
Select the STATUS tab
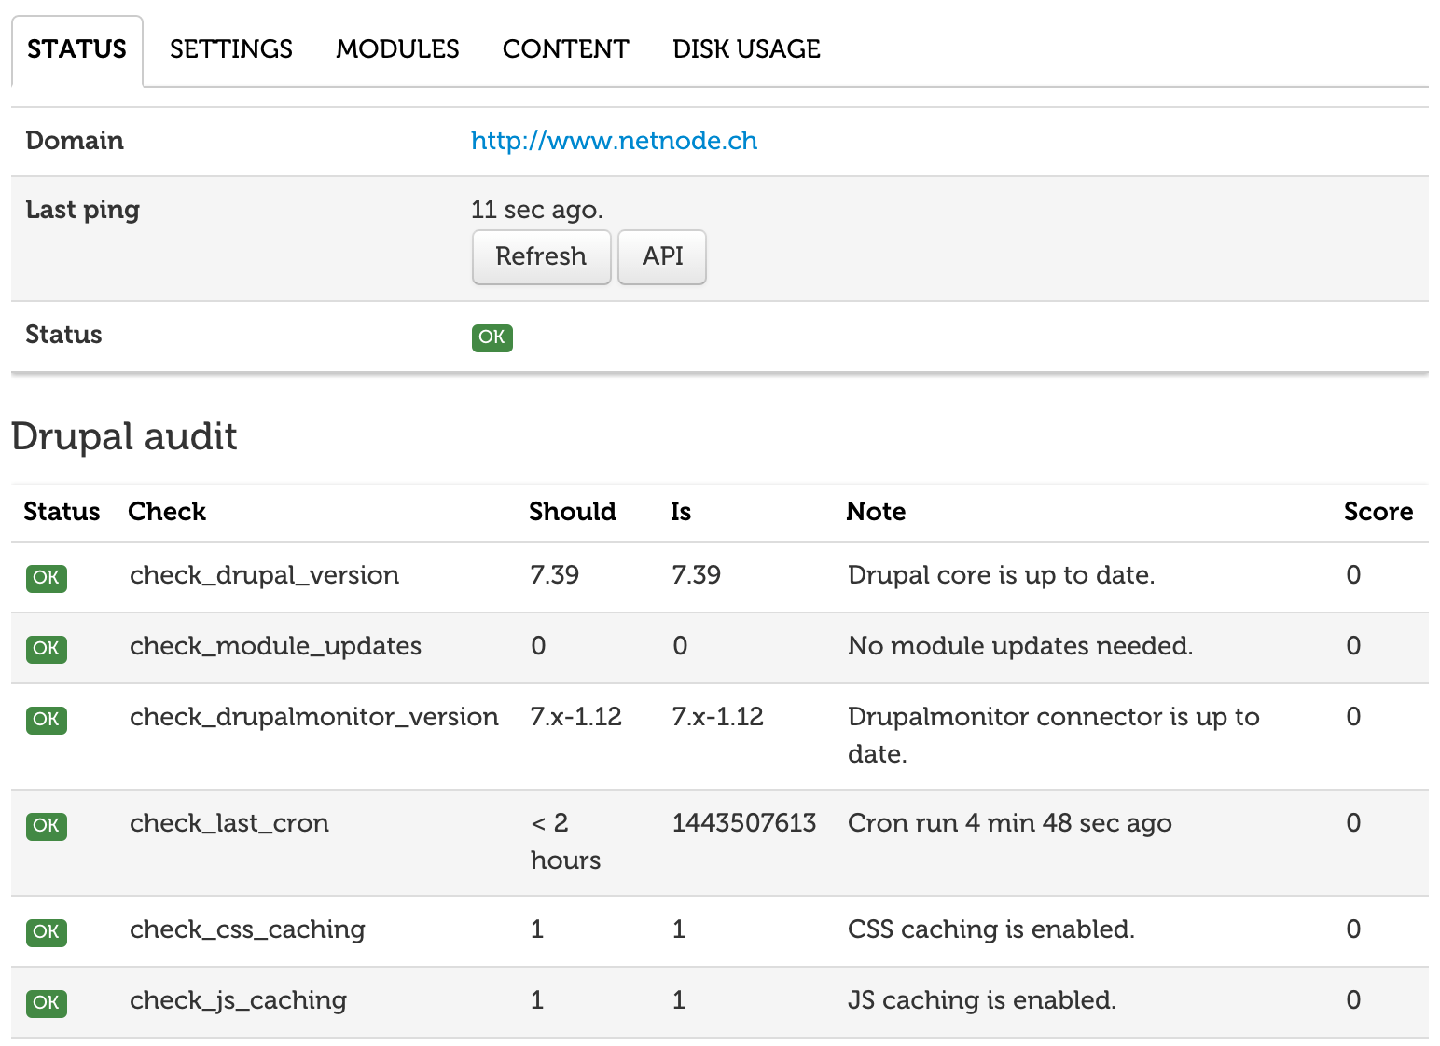pos(76,48)
